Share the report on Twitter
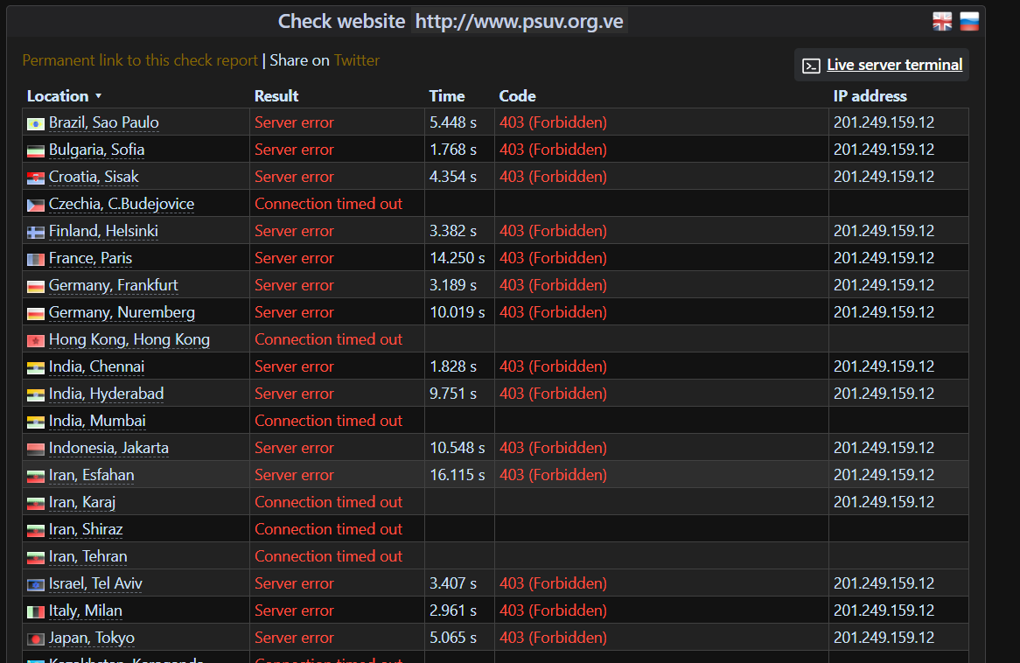The image size is (1020, 663). (357, 60)
